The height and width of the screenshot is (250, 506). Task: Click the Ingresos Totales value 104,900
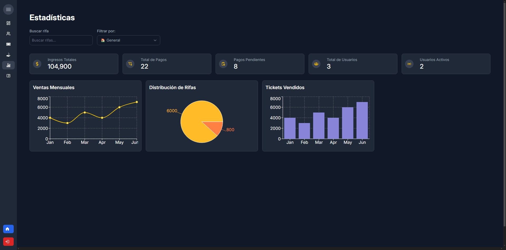(x=60, y=67)
